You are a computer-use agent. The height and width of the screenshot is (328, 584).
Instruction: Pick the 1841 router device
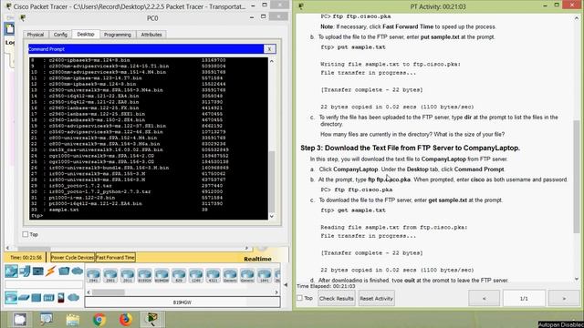pyautogui.click(x=265, y=275)
